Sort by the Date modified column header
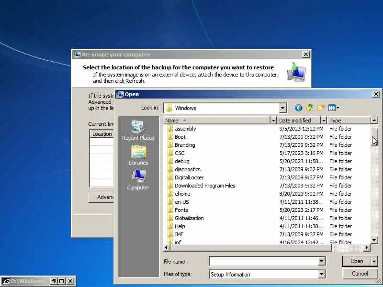383x287 pixels. click(x=299, y=121)
